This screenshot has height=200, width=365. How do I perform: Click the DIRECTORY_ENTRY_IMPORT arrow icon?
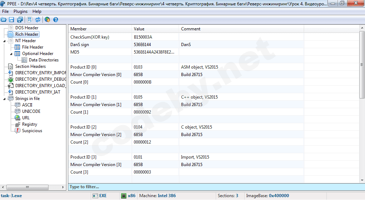10,73
